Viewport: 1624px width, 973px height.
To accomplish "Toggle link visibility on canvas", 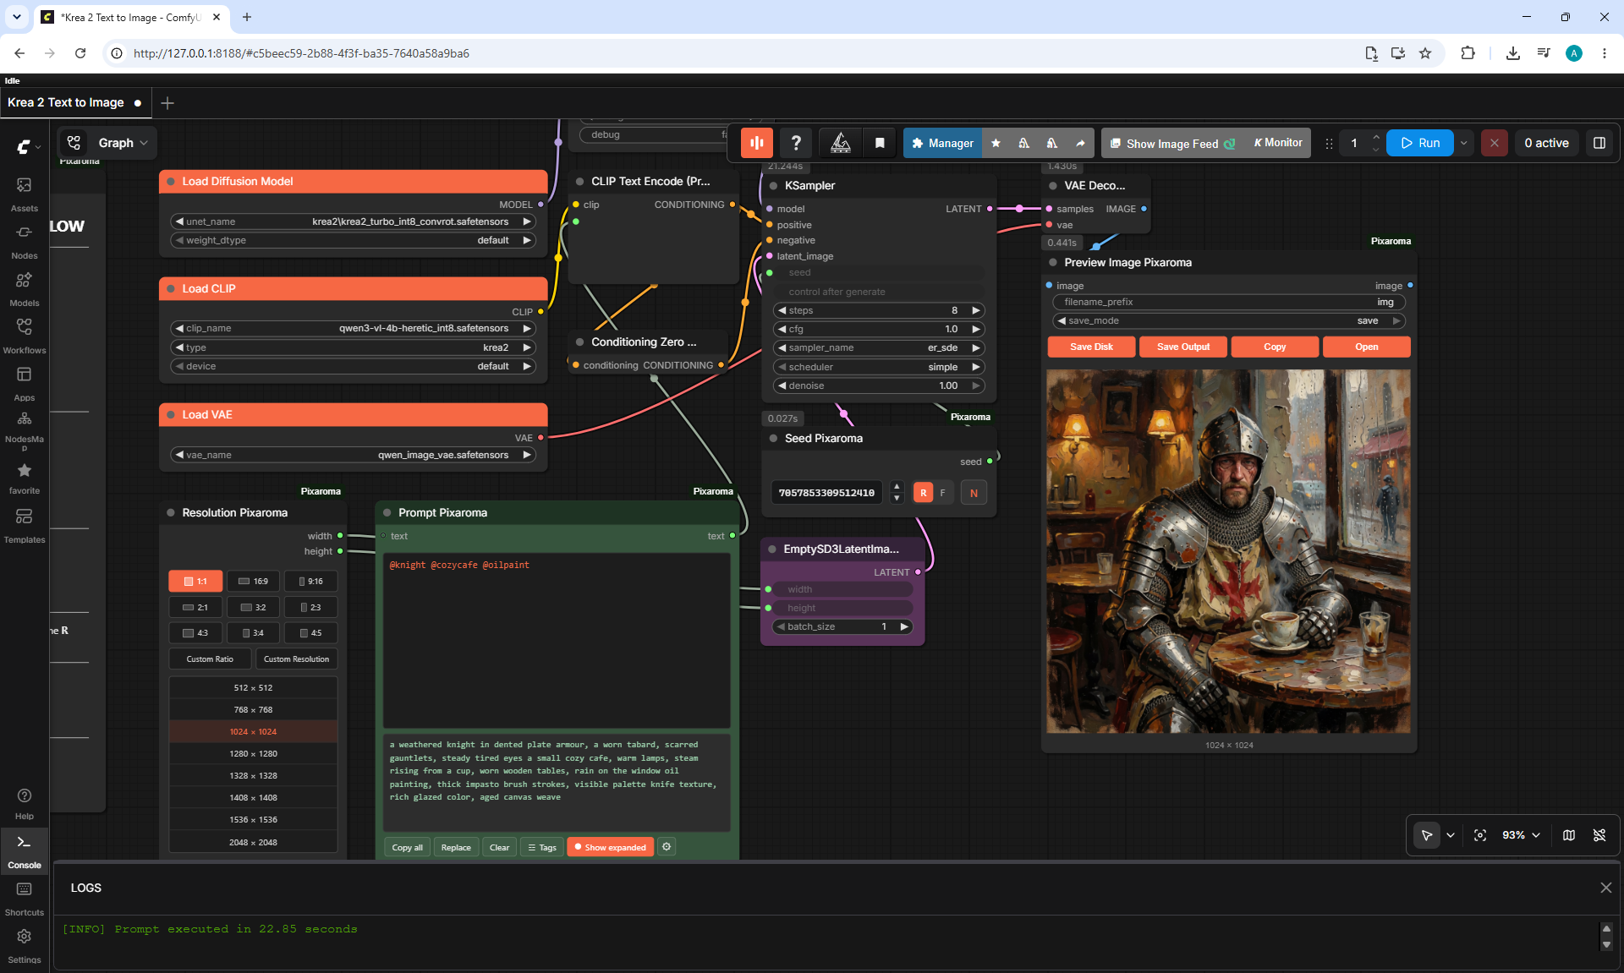I will coord(1599,835).
